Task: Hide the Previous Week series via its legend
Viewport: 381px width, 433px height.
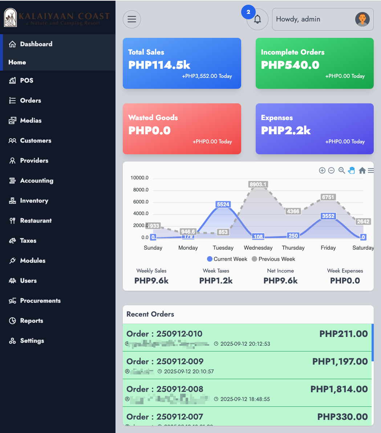Action: (273, 259)
